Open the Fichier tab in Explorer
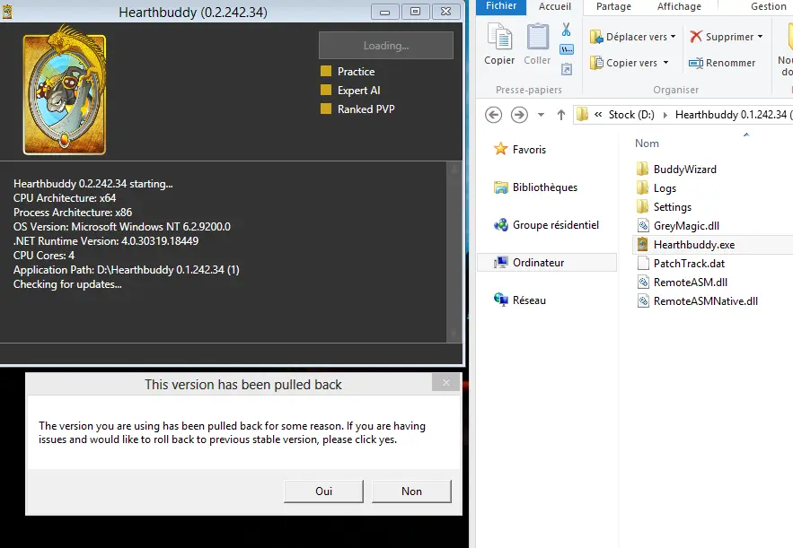Viewport: 793px width, 548px height. click(501, 6)
